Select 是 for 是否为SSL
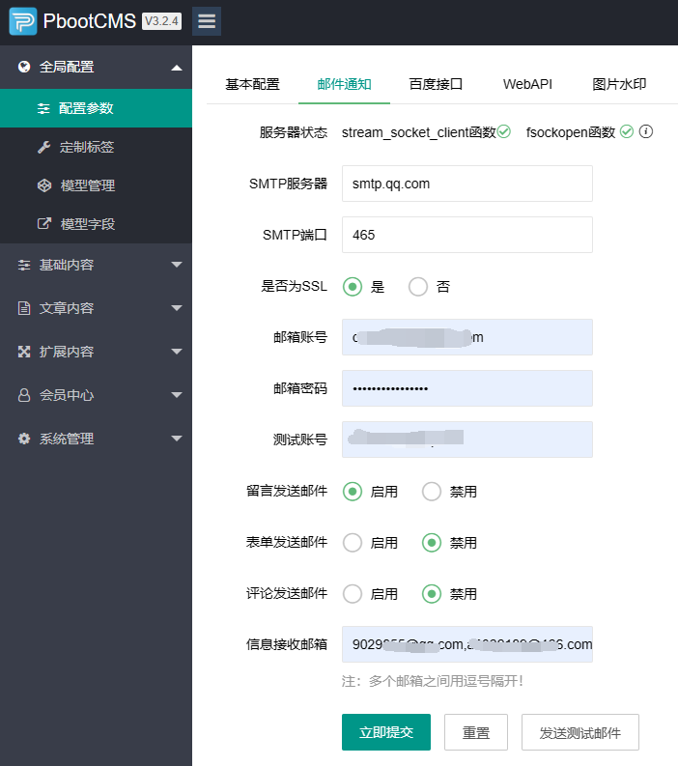The image size is (678, 766). pyautogui.click(x=353, y=287)
